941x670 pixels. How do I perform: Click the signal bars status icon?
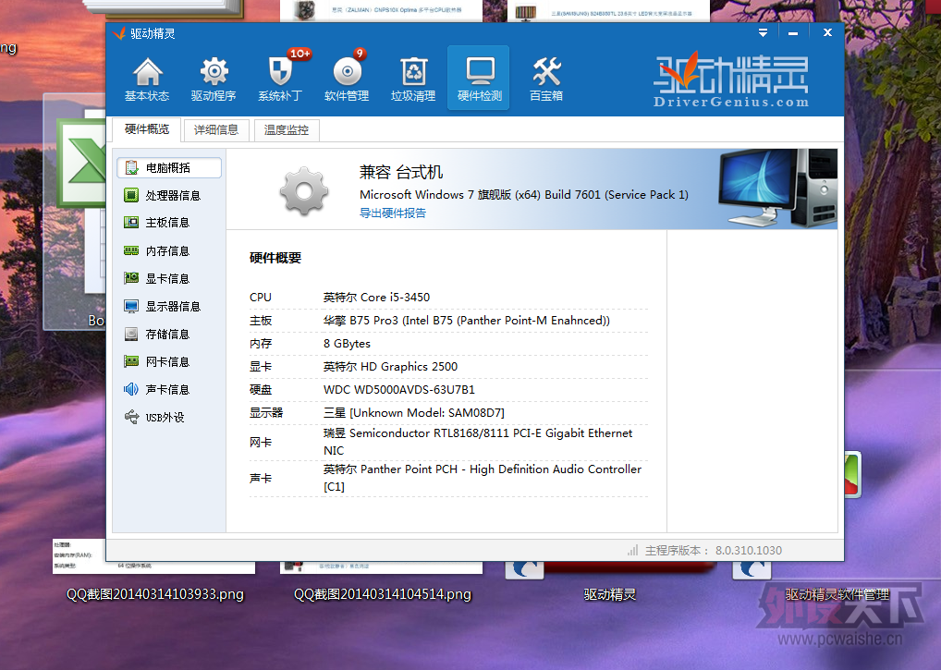[632, 550]
